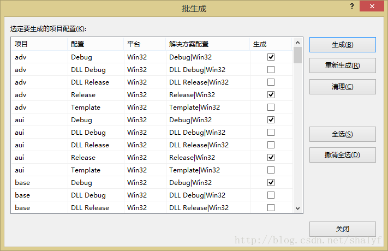This screenshot has width=388, height=251.
Task: Select the aui DLL Debug configuration cell
Action: tap(95, 133)
